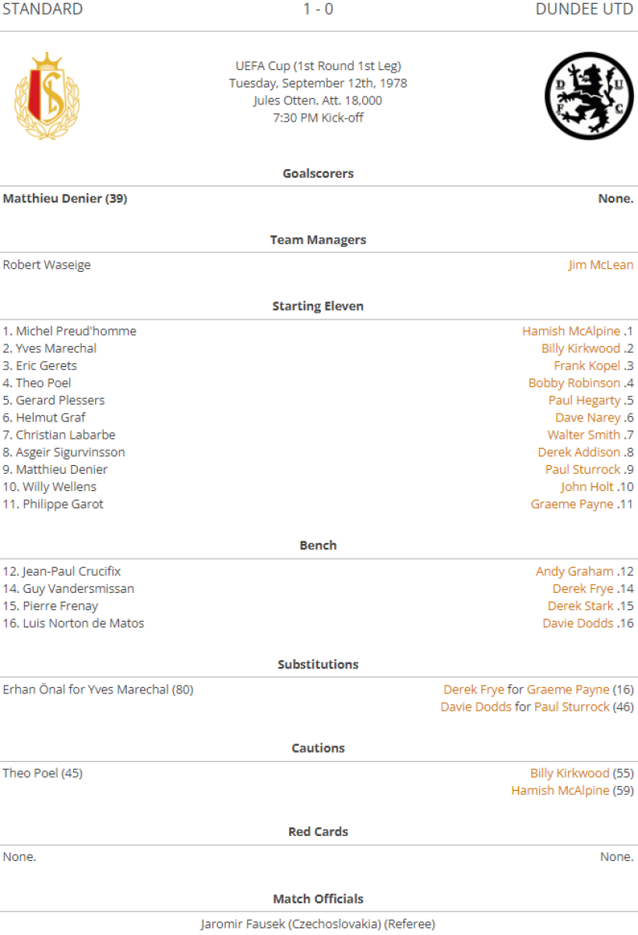The image size is (638, 935).
Task: Click Davie Dodds in the Bench section
Action: click(578, 623)
